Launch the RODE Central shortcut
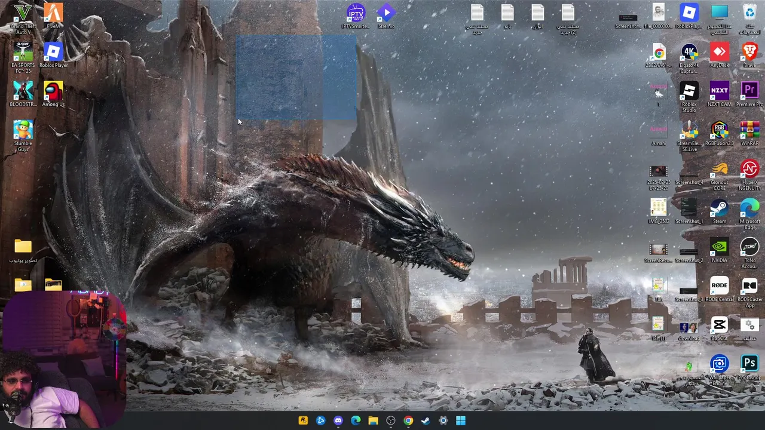The height and width of the screenshot is (430, 765). (720, 288)
